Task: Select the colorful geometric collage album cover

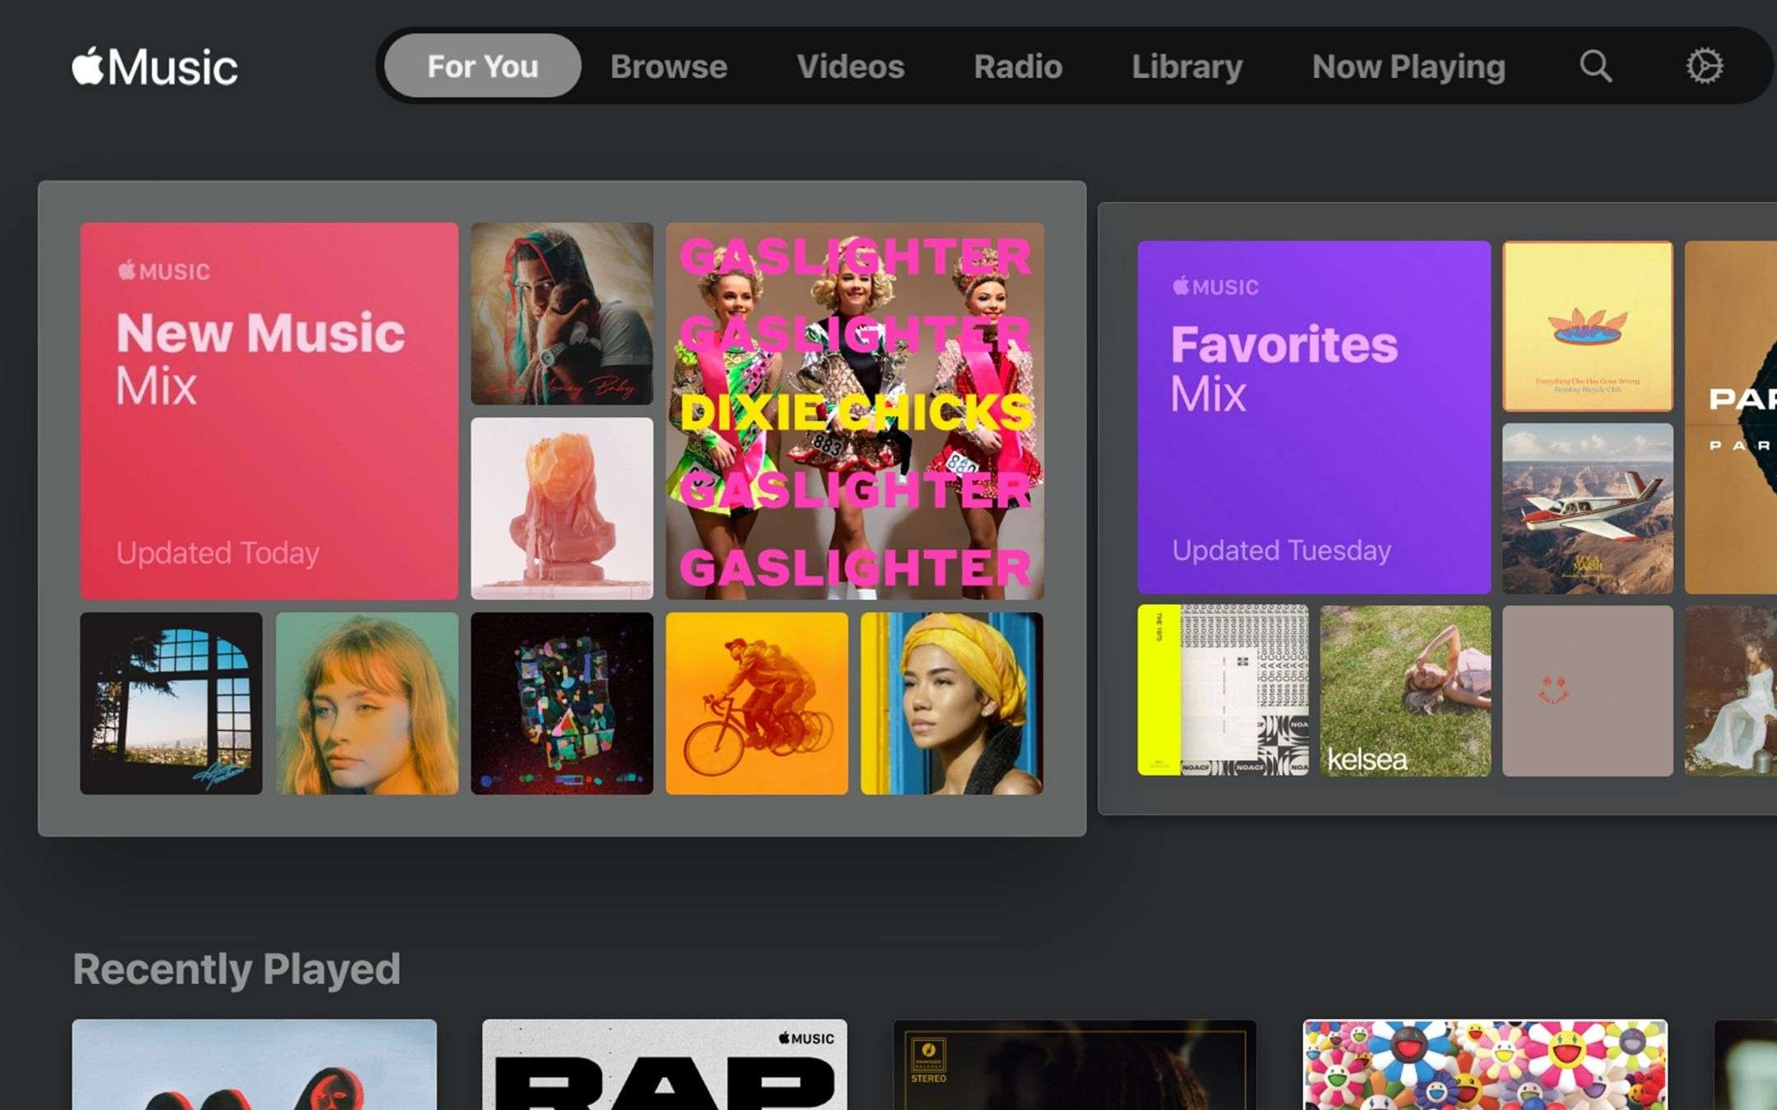Action: pyautogui.click(x=562, y=703)
